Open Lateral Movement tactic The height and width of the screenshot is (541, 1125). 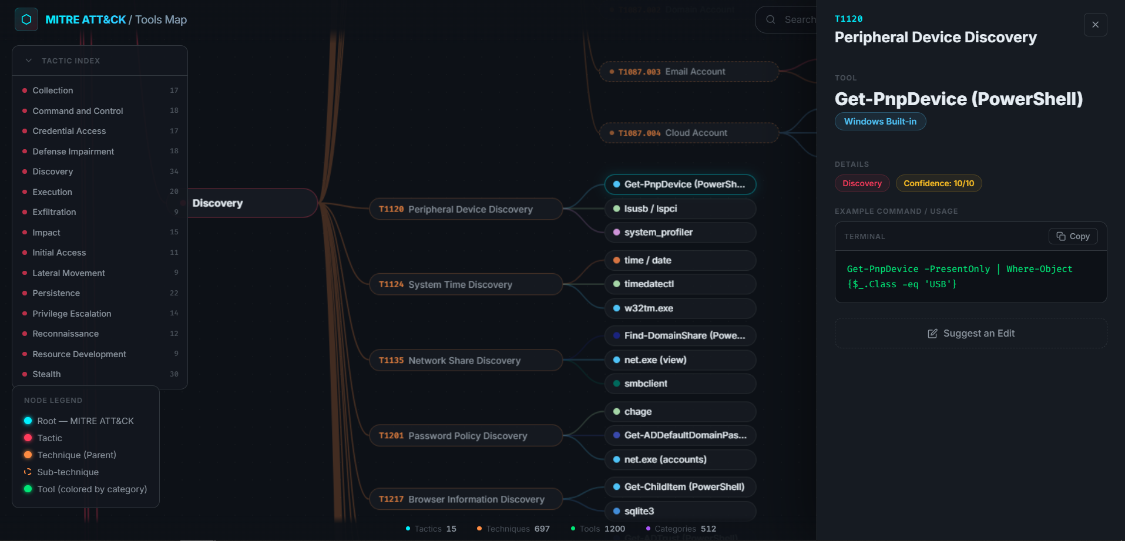pyautogui.click(x=100, y=273)
